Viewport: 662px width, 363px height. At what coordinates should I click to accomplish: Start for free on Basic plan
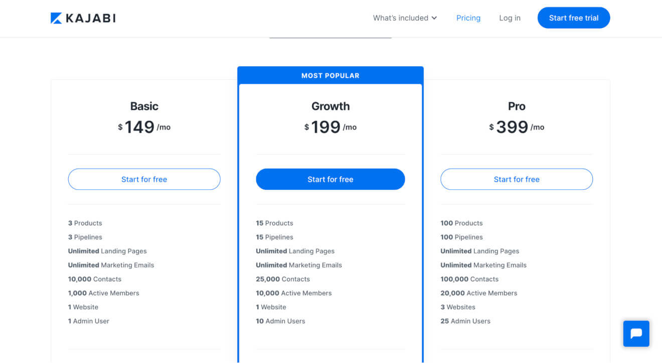144,179
